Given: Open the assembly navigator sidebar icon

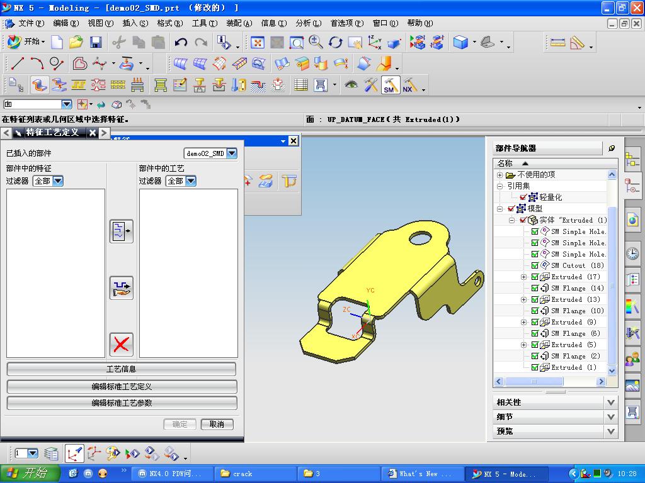Looking at the screenshot, I should pos(632,160).
